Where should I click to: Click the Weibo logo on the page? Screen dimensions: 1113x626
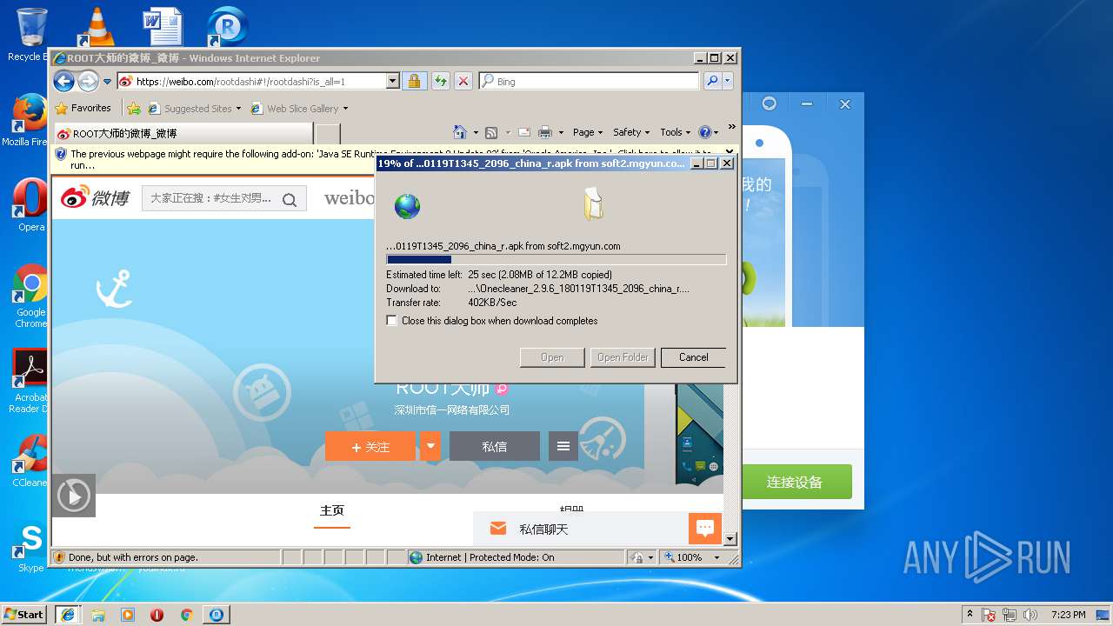95,197
